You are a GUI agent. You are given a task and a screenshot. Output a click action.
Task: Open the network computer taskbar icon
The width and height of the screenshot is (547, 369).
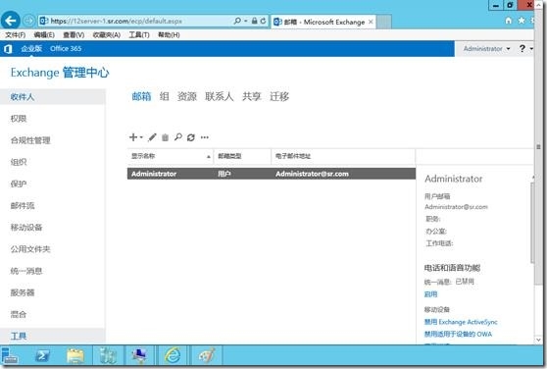tap(139, 355)
